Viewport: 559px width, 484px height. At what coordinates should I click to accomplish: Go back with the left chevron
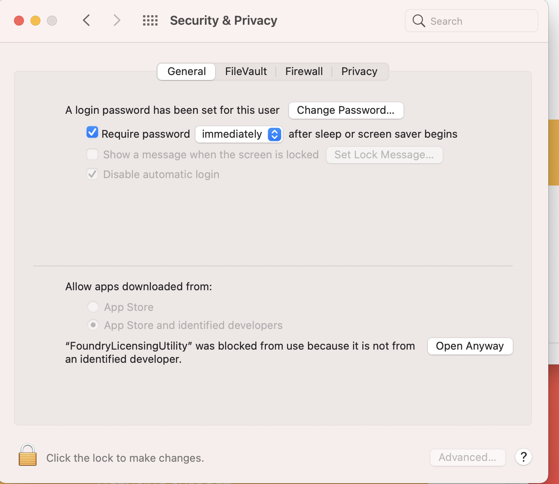coord(86,20)
